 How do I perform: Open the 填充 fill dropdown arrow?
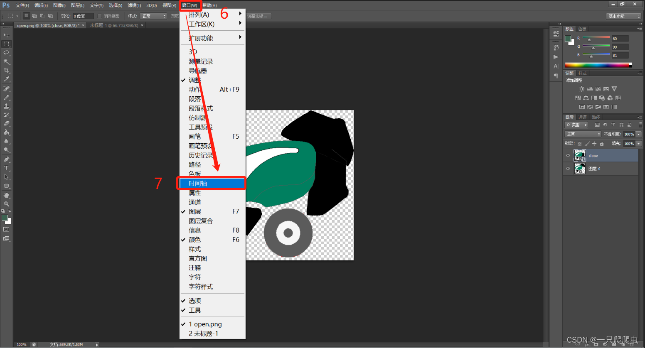(x=639, y=144)
